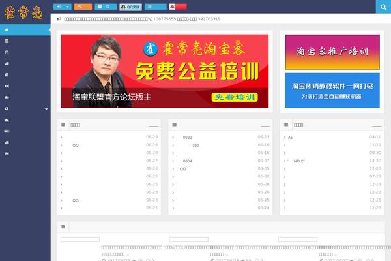Open the 0604 article dated 06-07

pyautogui.click(x=221, y=161)
